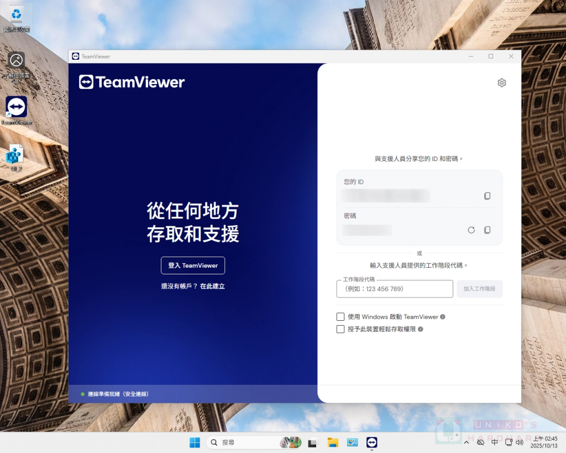Screen dimensions: 566x453
Task: Regenerate the random password
Action: 471,230
